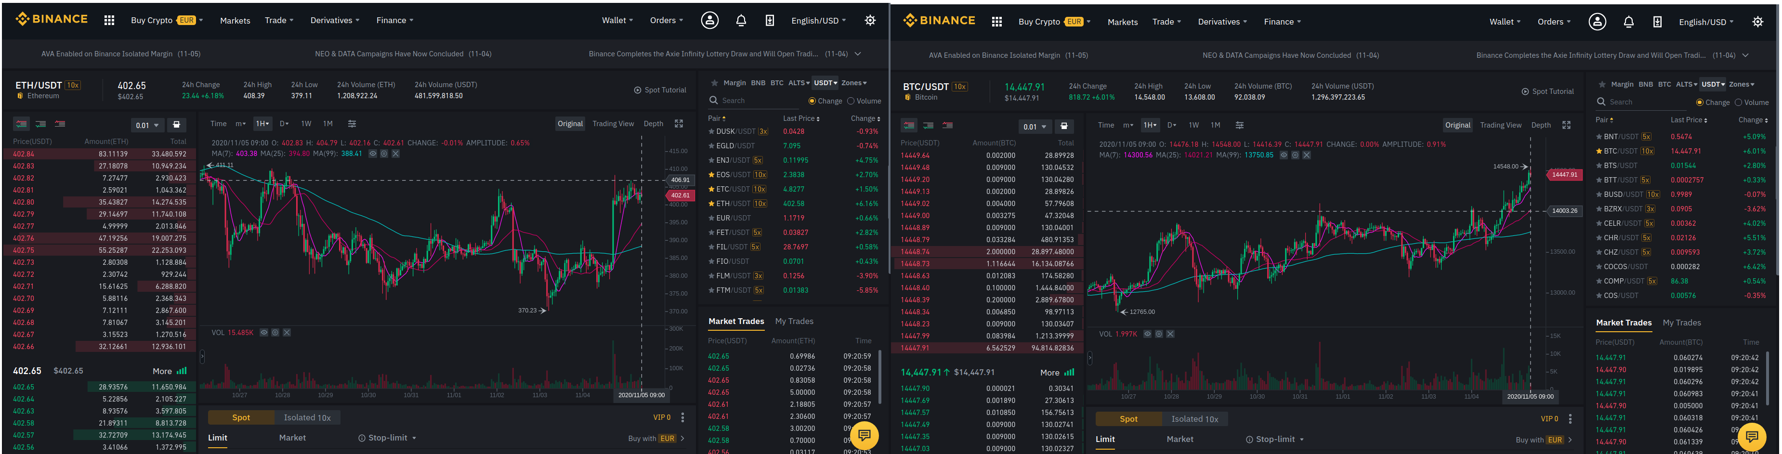Open support chat in ETH/USDT window

pos(864,435)
